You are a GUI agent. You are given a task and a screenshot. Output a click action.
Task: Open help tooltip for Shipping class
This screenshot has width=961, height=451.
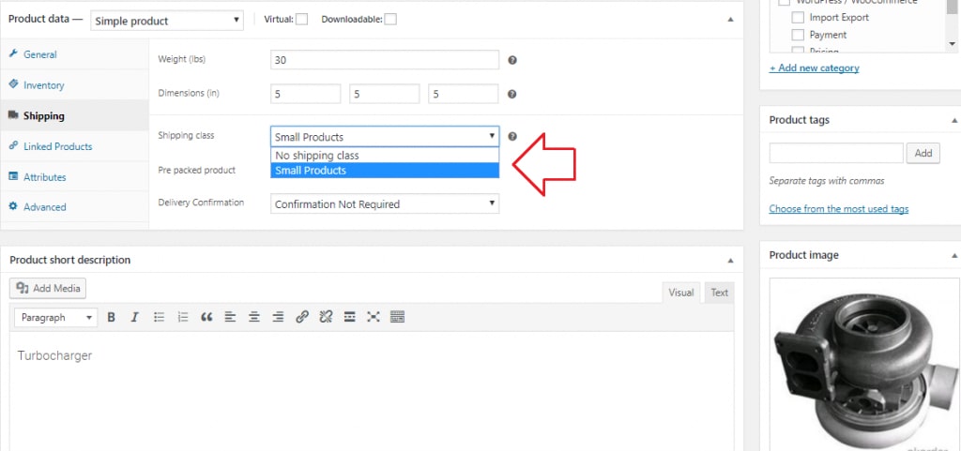(x=512, y=137)
